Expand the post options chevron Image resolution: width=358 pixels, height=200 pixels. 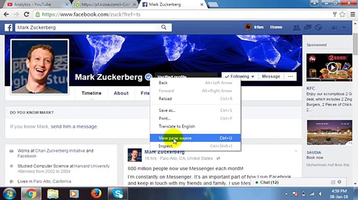click(x=296, y=151)
